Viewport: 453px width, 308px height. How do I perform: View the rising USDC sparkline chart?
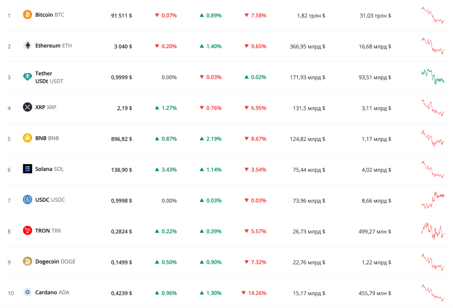433,200
